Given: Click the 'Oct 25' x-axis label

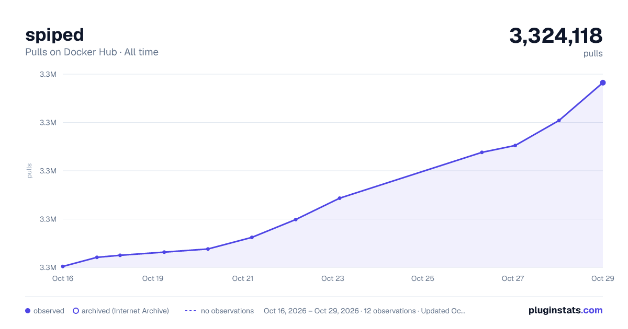Looking at the screenshot, I should [423, 278].
